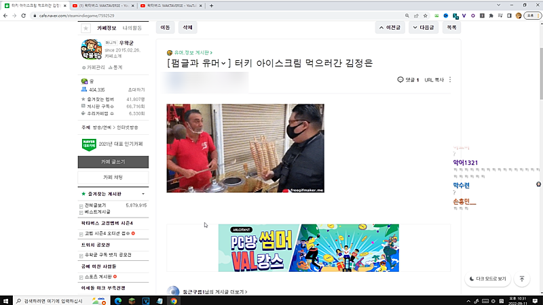
Task: Open the Chrome extensions puzzle icon
Action: tap(491, 16)
